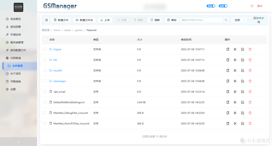This screenshot has height=146, width=272.
Task: Check the select-all checkbox in the table header
Action: 45,40
